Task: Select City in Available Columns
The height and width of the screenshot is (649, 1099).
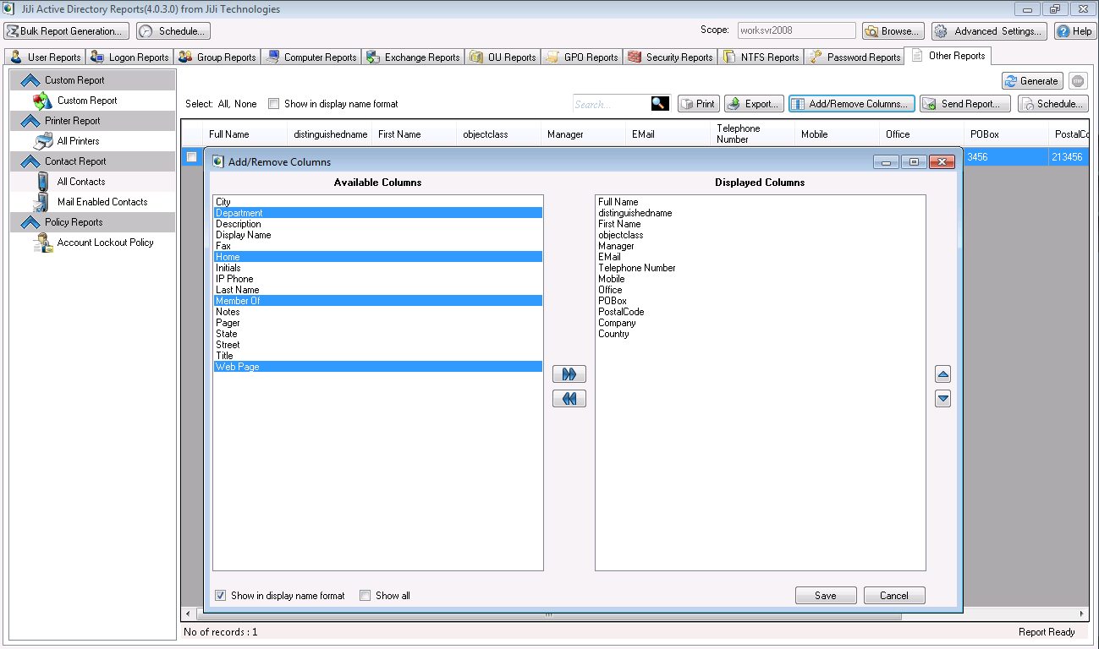Action: (x=378, y=202)
